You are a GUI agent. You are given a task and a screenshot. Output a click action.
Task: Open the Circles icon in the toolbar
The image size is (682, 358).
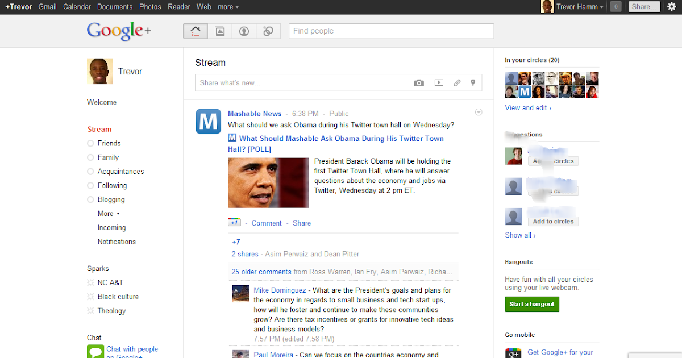(268, 31)
